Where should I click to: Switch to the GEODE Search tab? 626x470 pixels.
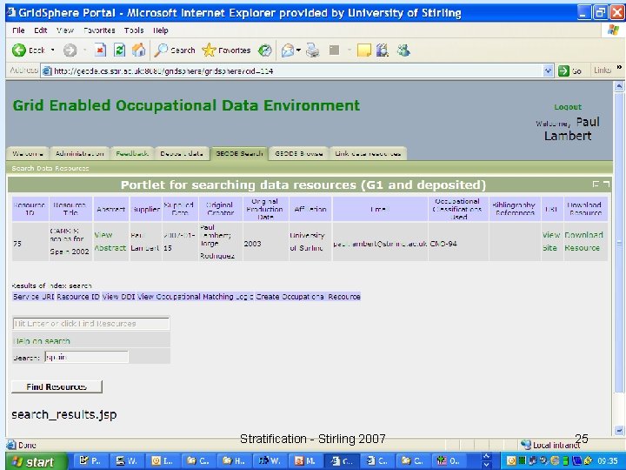tap(239, 153)
